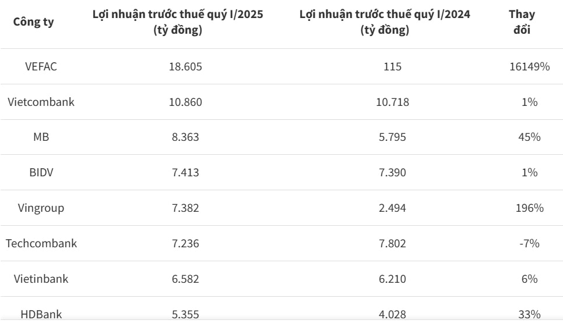Select HDBank's 33% change value

click(530, 314)
